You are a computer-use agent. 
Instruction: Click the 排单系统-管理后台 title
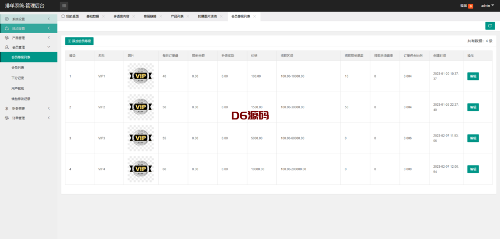click(x=25, y=6)
